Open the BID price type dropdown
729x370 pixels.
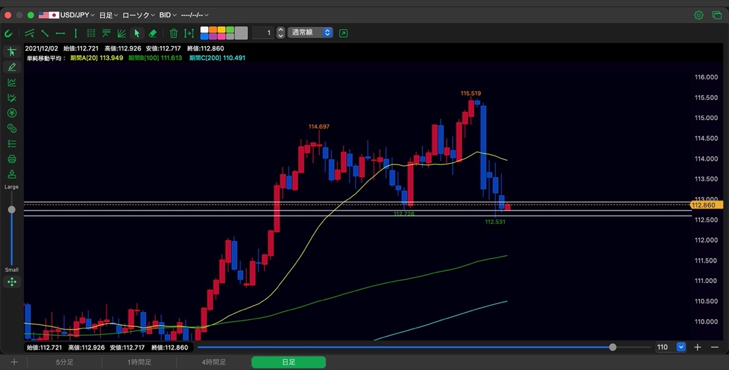pyautogui.click(x=168, y=15)
